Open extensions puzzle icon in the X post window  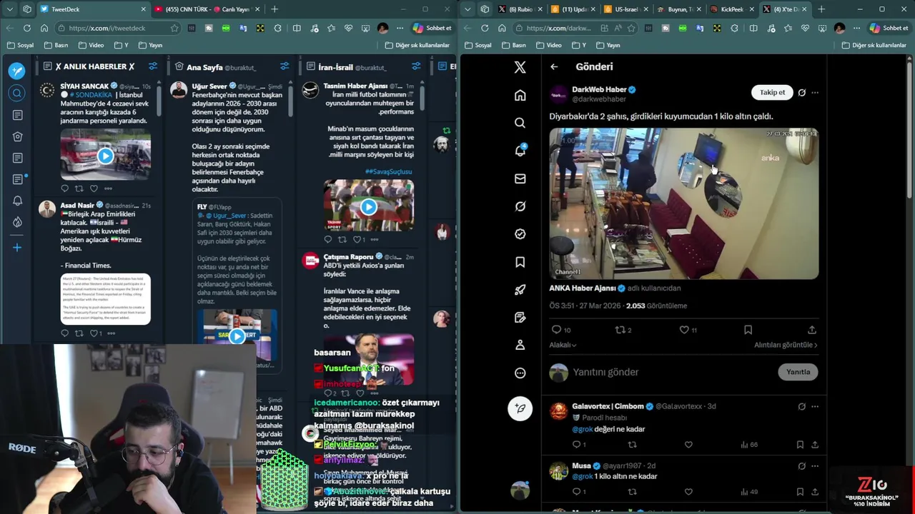tap(735, 28)
